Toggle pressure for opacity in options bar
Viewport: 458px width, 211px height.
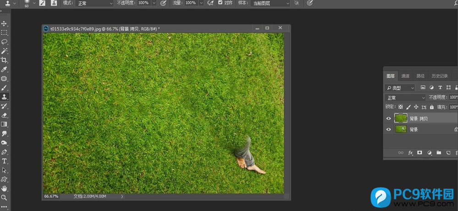click(x=164, y=3)
